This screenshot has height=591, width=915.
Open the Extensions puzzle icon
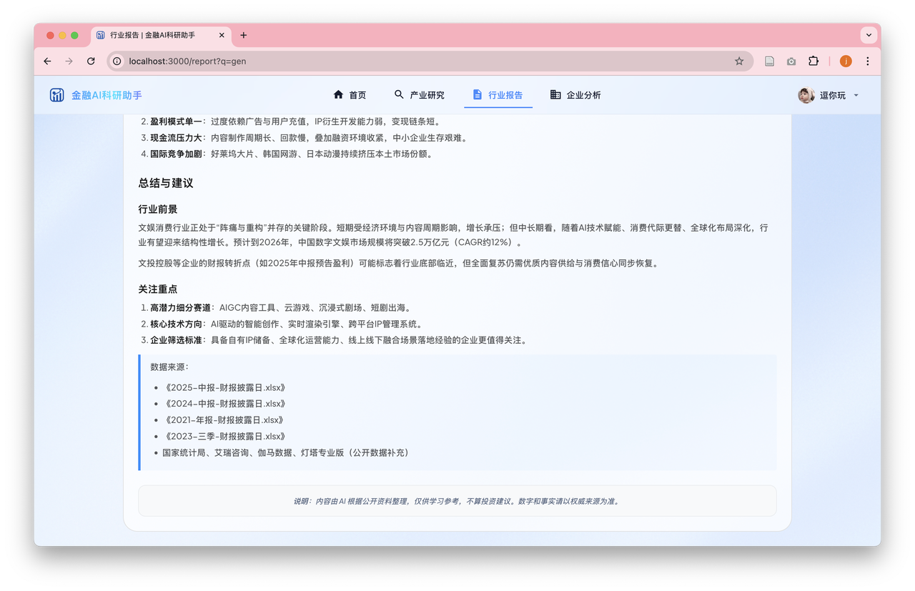pos(813,61)
